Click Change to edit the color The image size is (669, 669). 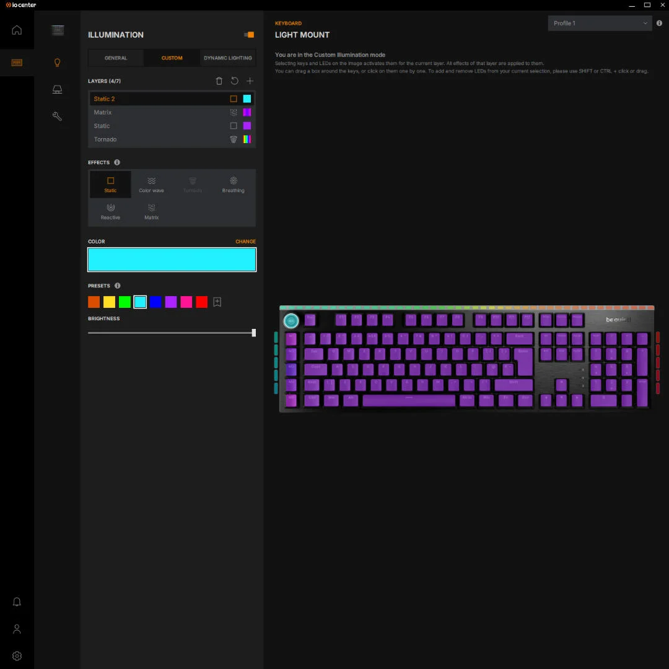coord(245,242)
